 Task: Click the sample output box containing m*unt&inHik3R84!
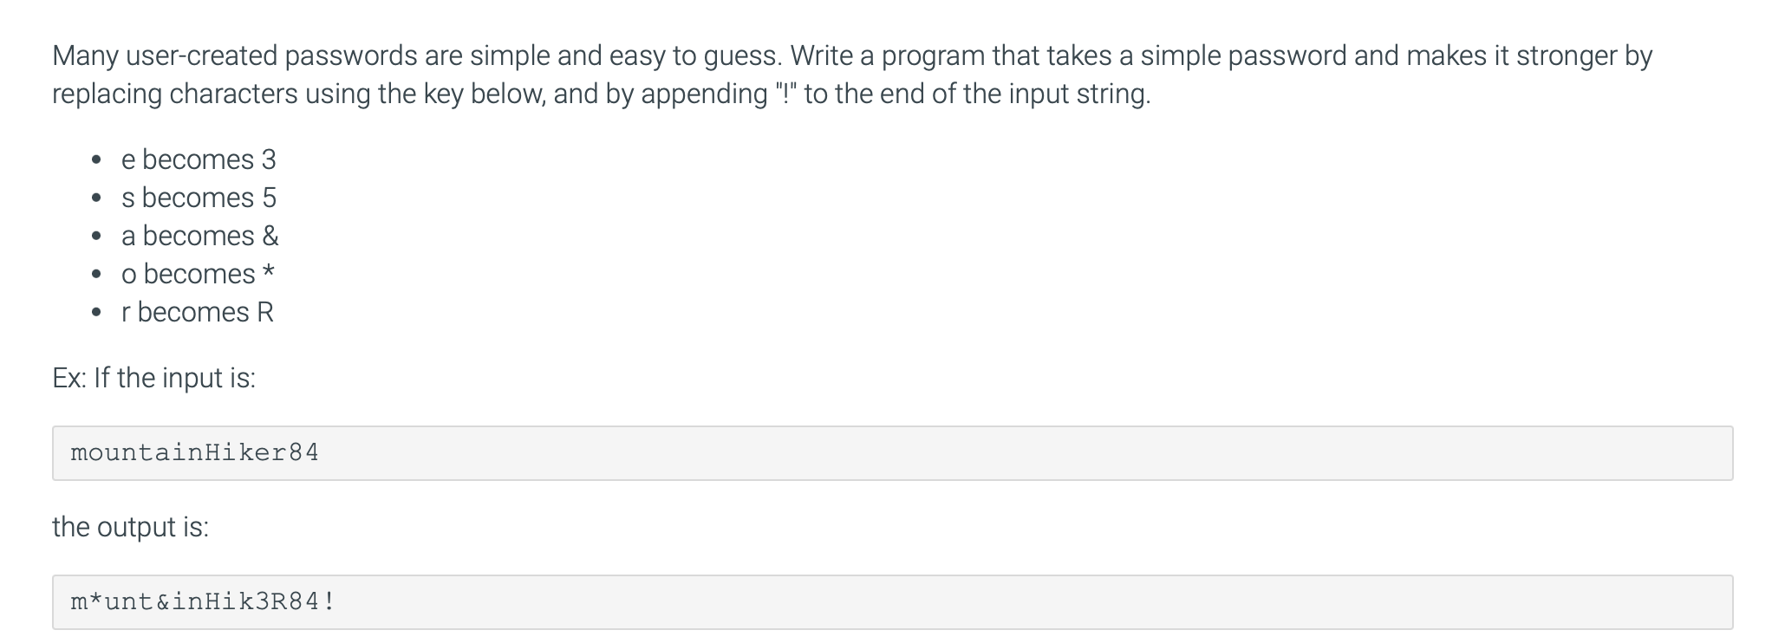coord(892,601)
